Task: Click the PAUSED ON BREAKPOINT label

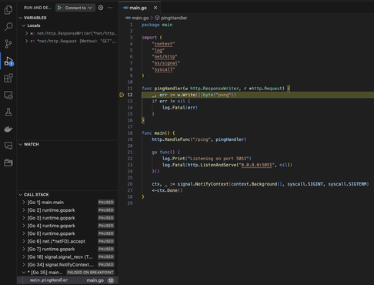Action: (x=90, y=272)
